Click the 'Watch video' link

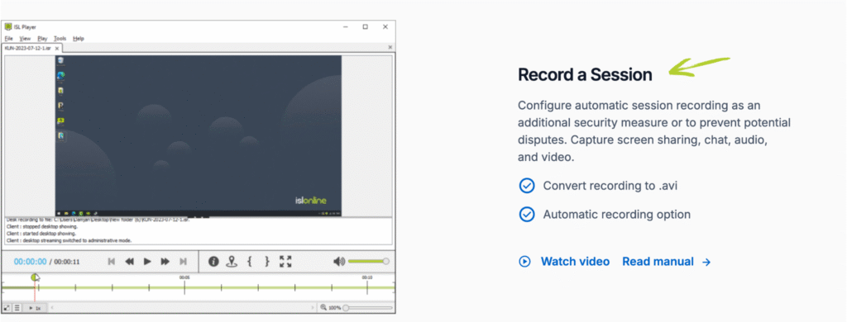[x=576, y=262]
